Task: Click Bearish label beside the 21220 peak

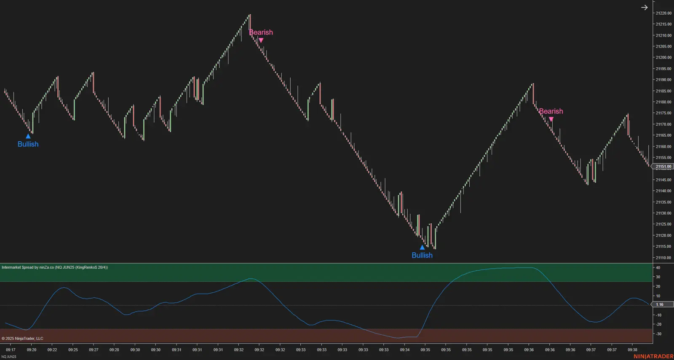Action: (x=261, y=32)
